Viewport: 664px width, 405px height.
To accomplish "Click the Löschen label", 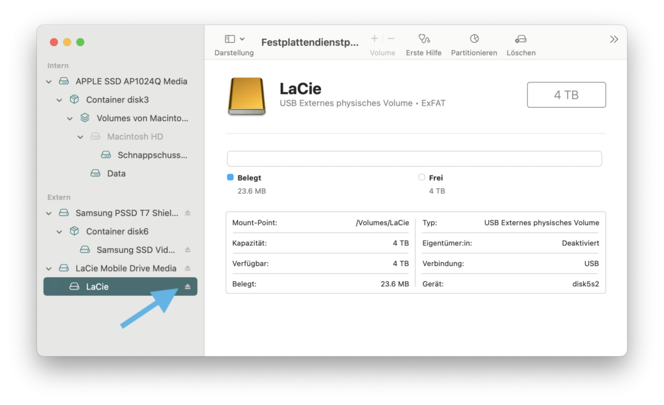I will [x=521, y=53].
